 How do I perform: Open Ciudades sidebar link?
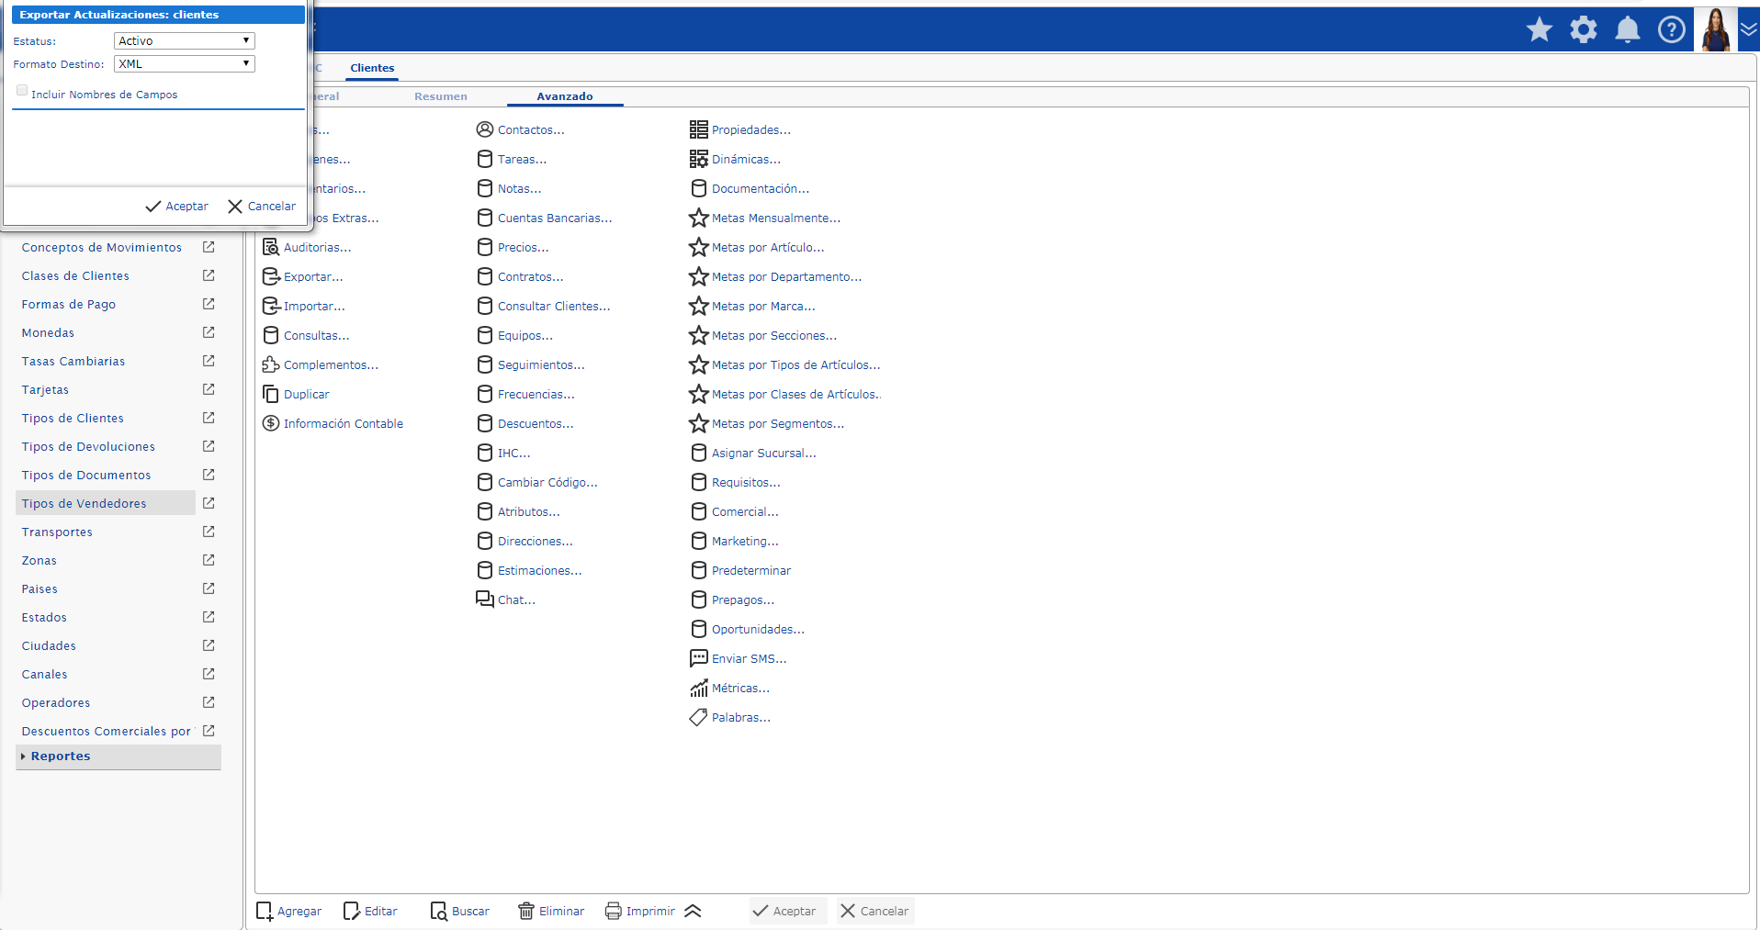(x=49, y=645)
